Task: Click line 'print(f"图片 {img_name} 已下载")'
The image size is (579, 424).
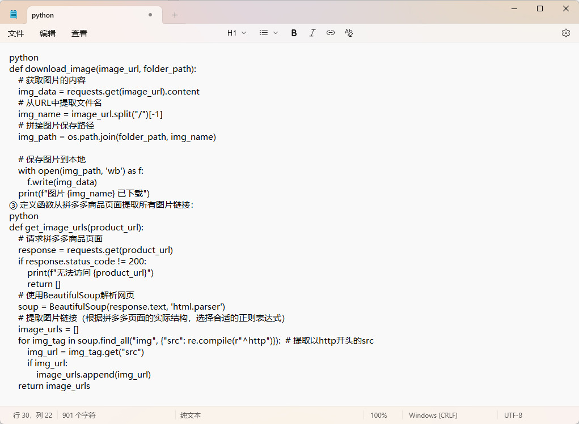Action: point(84,194)
